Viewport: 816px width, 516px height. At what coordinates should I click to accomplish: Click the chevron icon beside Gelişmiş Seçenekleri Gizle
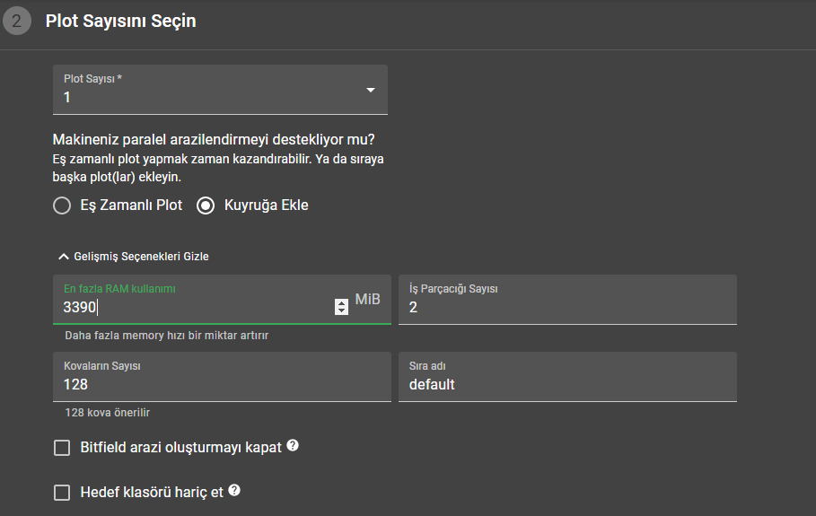pyautogui.click(x=63, y=257)
